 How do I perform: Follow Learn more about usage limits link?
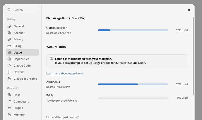[64, 74]
